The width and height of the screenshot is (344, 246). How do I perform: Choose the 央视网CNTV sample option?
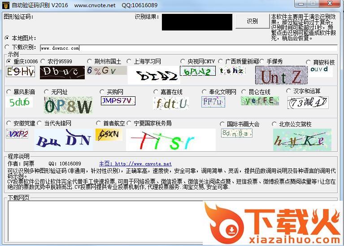pyautogui.click(x=183, y=61)
